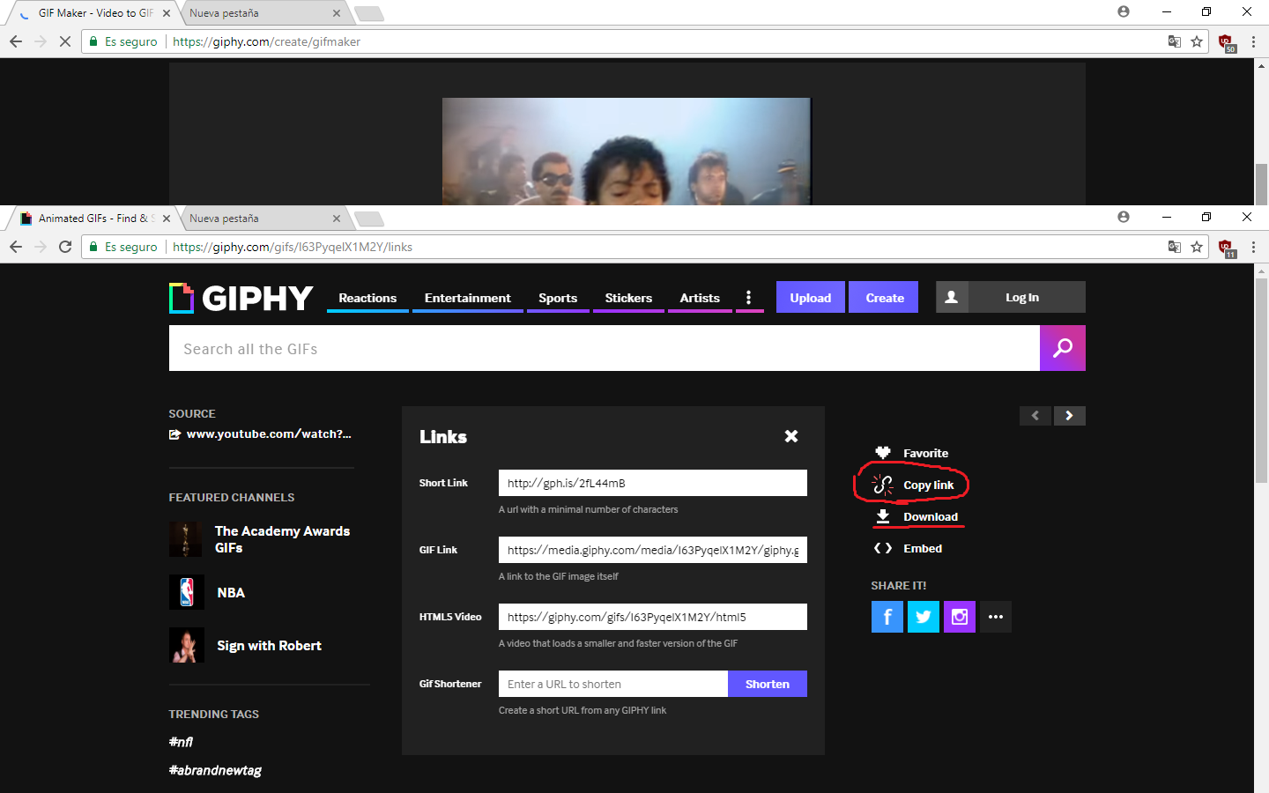Open the Sports category
Screen dimensions: 1269x793
coord(558,298)
